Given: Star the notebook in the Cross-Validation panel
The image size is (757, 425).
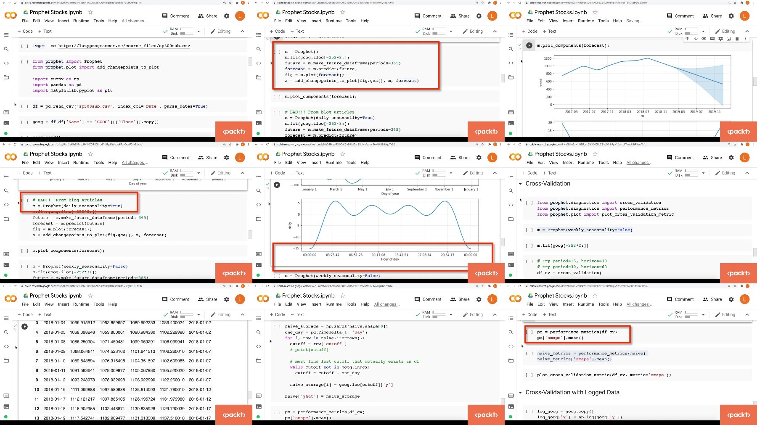Looking at the screenshot, I should point(595,154).
